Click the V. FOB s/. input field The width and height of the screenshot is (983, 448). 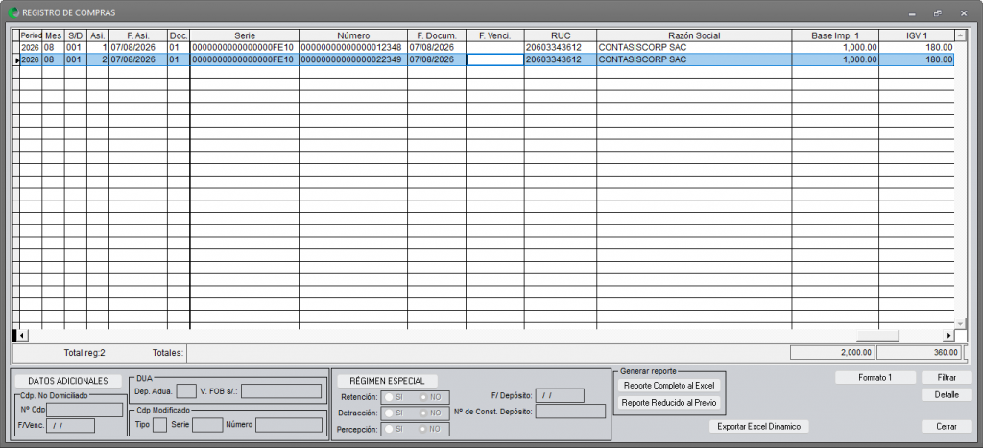point(281,391)
